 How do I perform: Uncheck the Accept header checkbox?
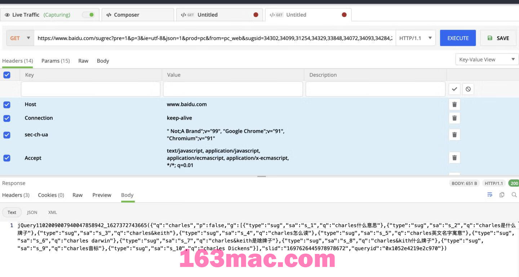[7, 158]
